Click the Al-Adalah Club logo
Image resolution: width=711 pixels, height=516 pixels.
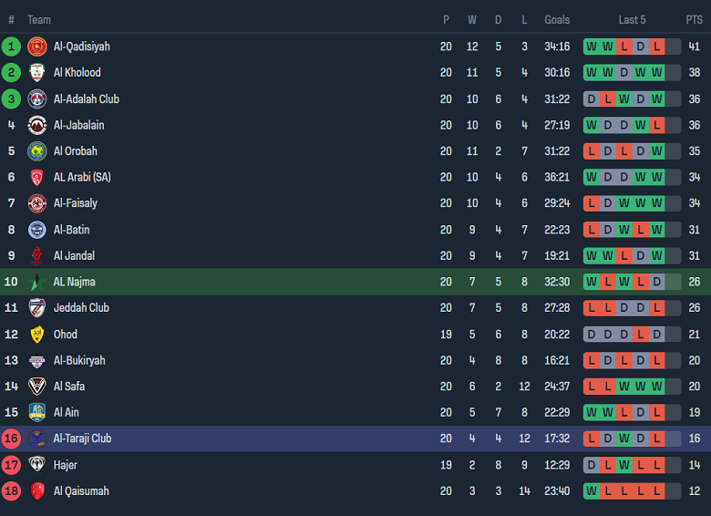tap(36, 99)
